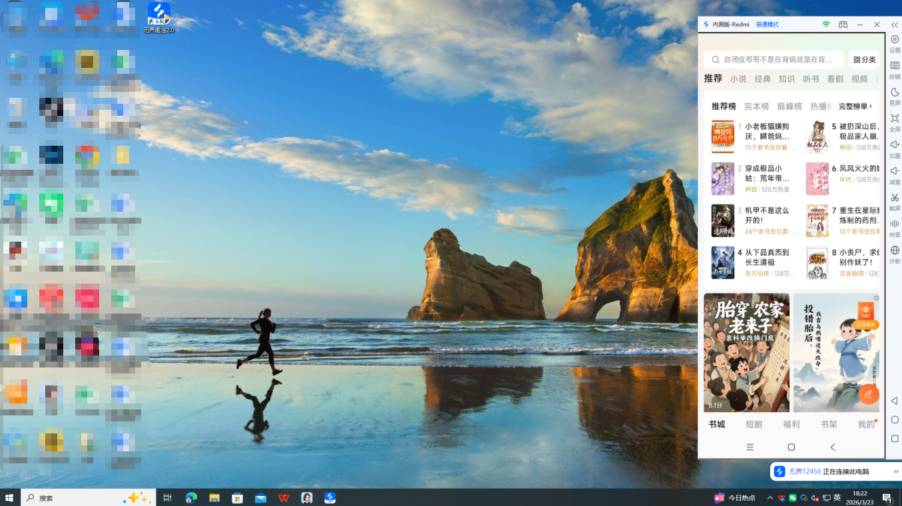Viewport: 902px width, 506px height.
Task: Open WPS Office from the taskbar
Action: point(284,497)
